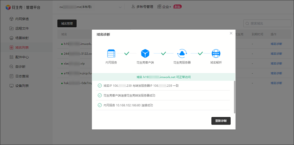Click the 设备列表 monitor icon

[x=11, y=86]
